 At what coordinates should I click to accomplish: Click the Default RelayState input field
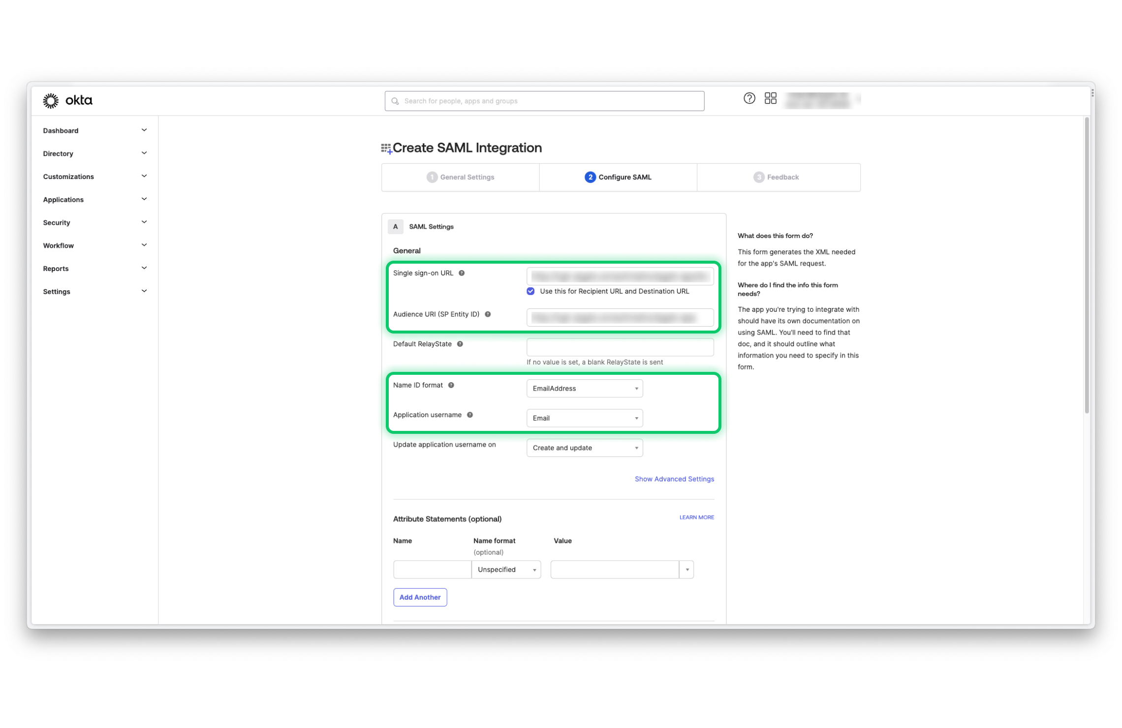click(620, 347)
